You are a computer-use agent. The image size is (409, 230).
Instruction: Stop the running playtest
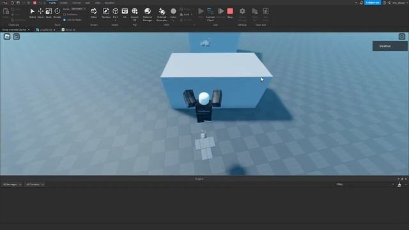[x=230, y=13]
